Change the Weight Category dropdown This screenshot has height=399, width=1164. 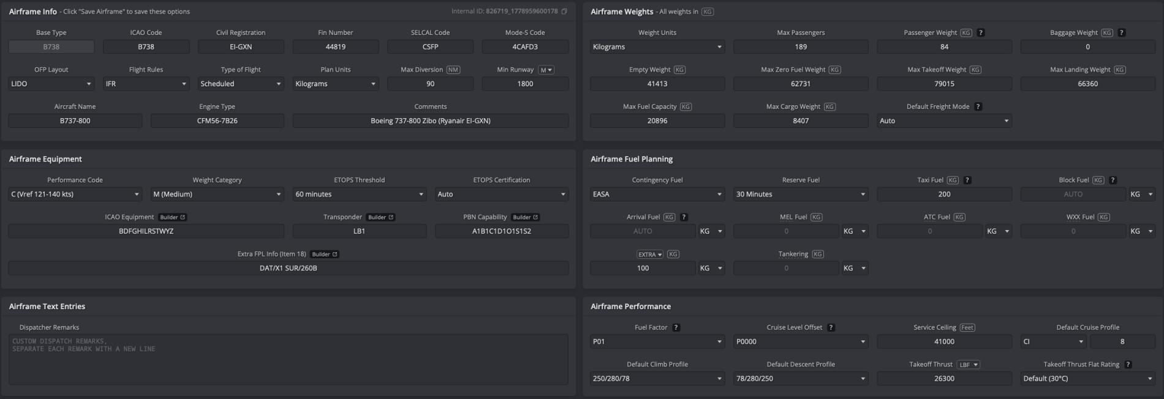point(217,194)
